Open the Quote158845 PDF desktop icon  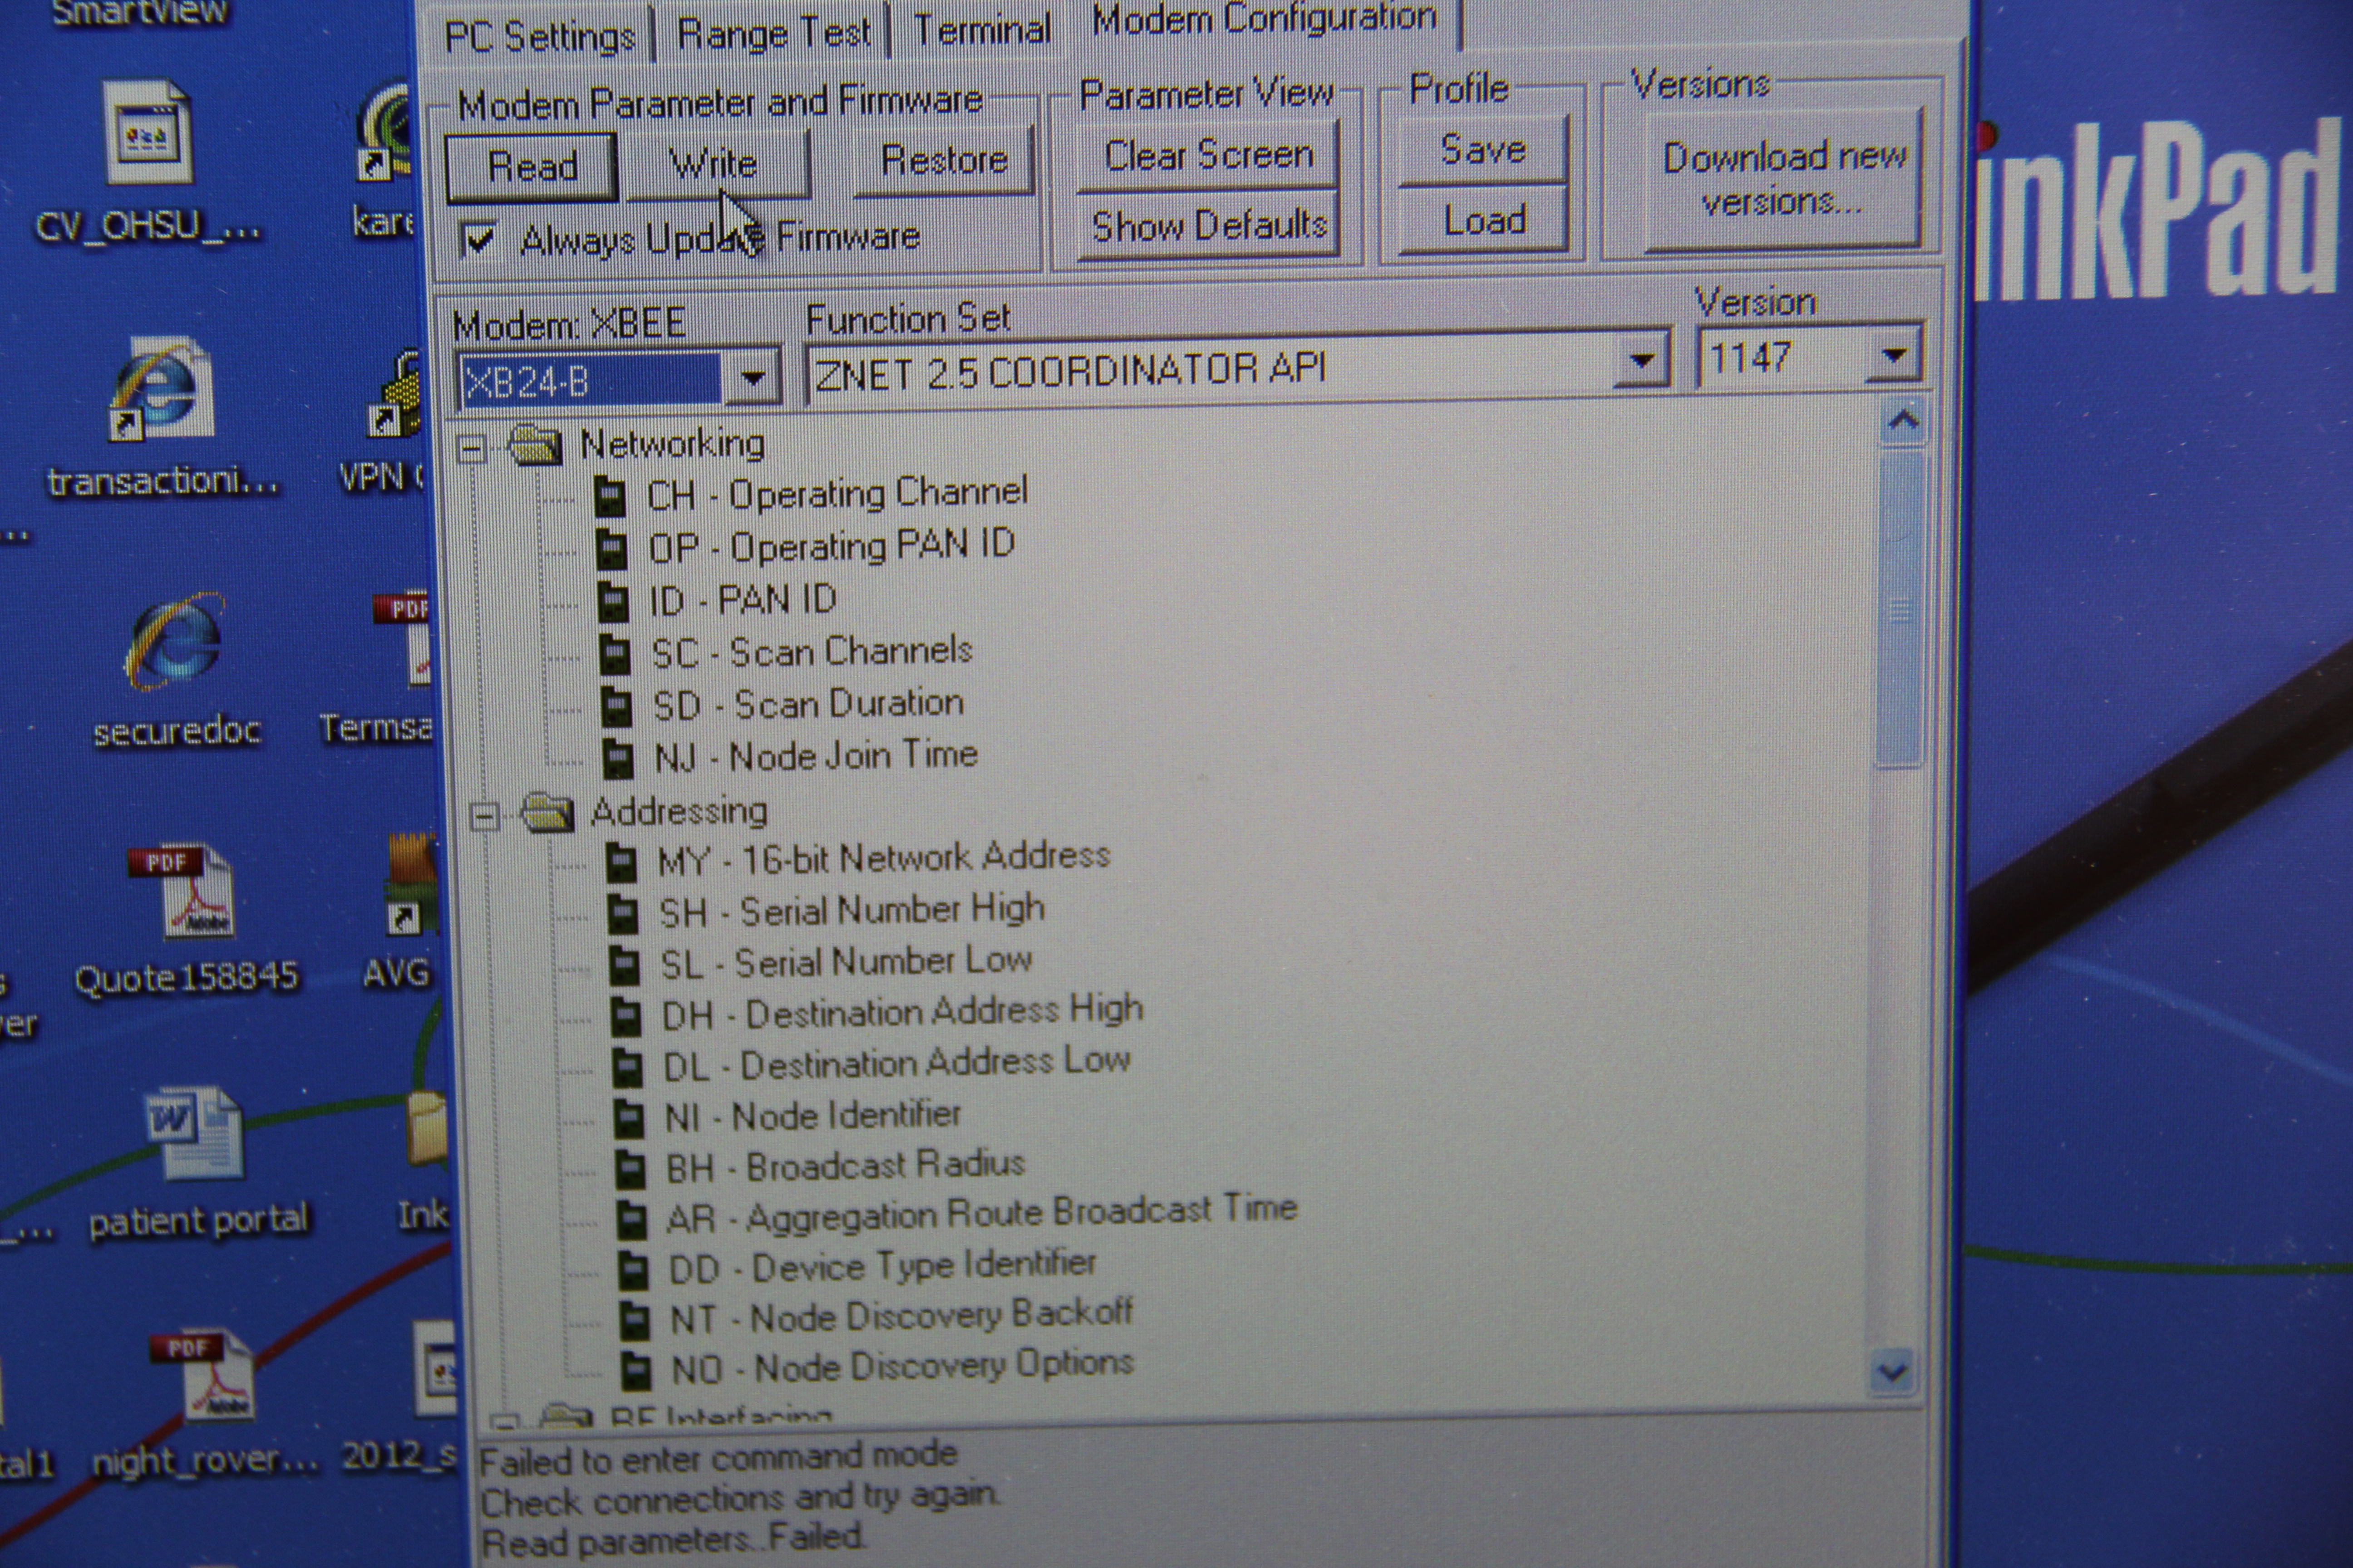[182, 892]
